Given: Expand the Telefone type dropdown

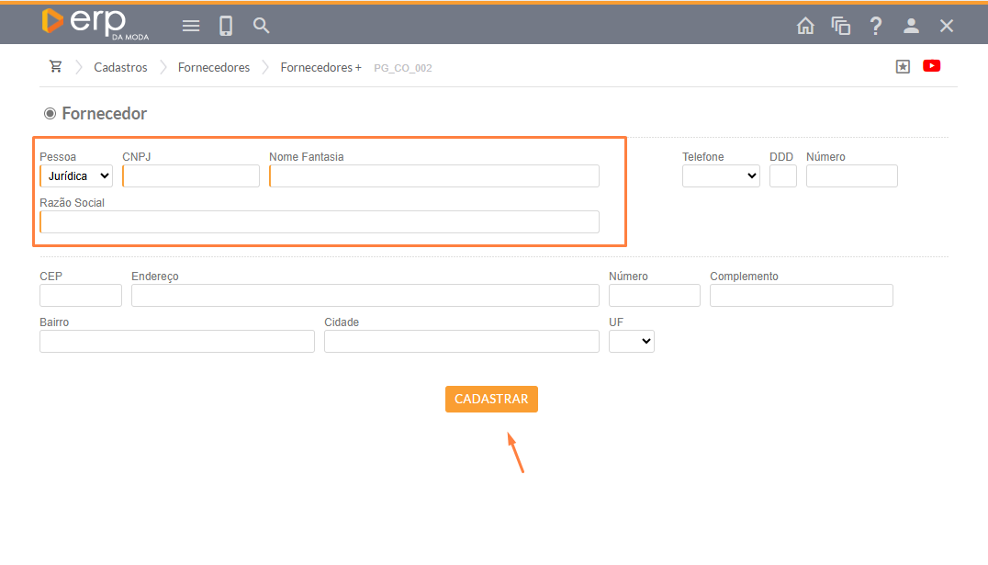Looking at the screenshot, I should pos(721,175).
